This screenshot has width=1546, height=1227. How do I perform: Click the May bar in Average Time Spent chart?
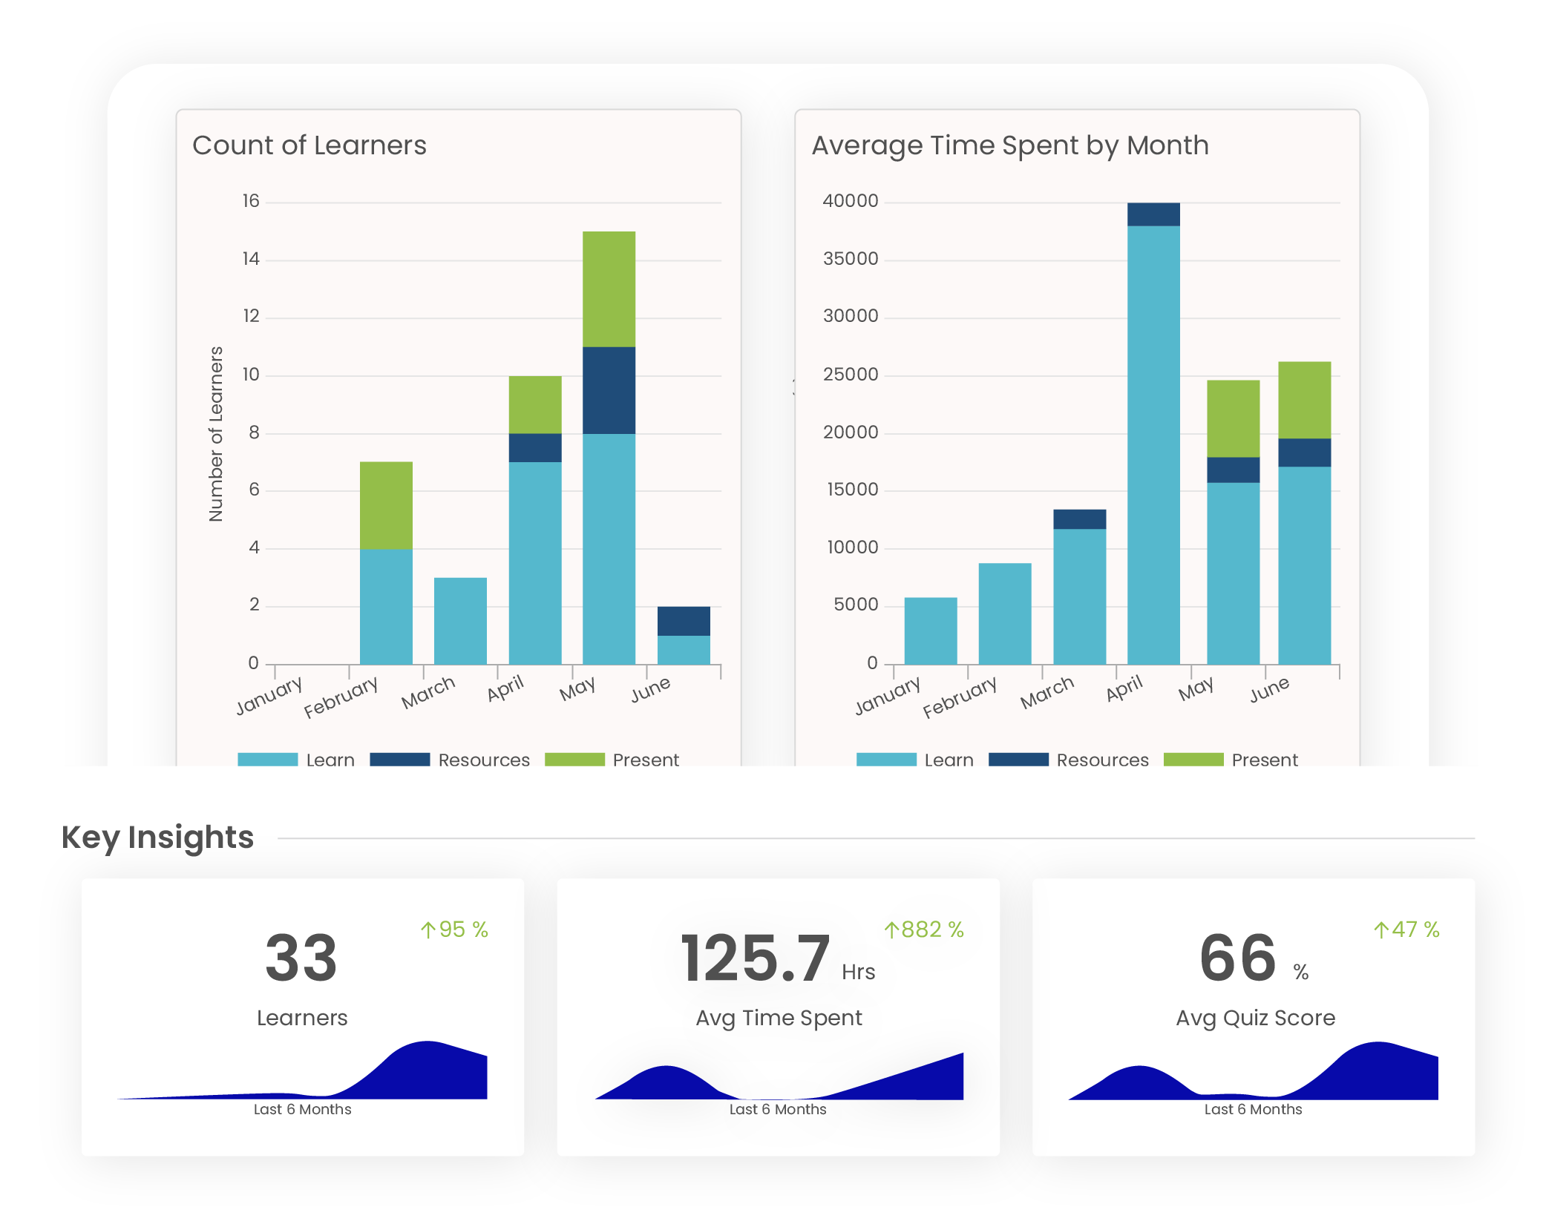1233,522
